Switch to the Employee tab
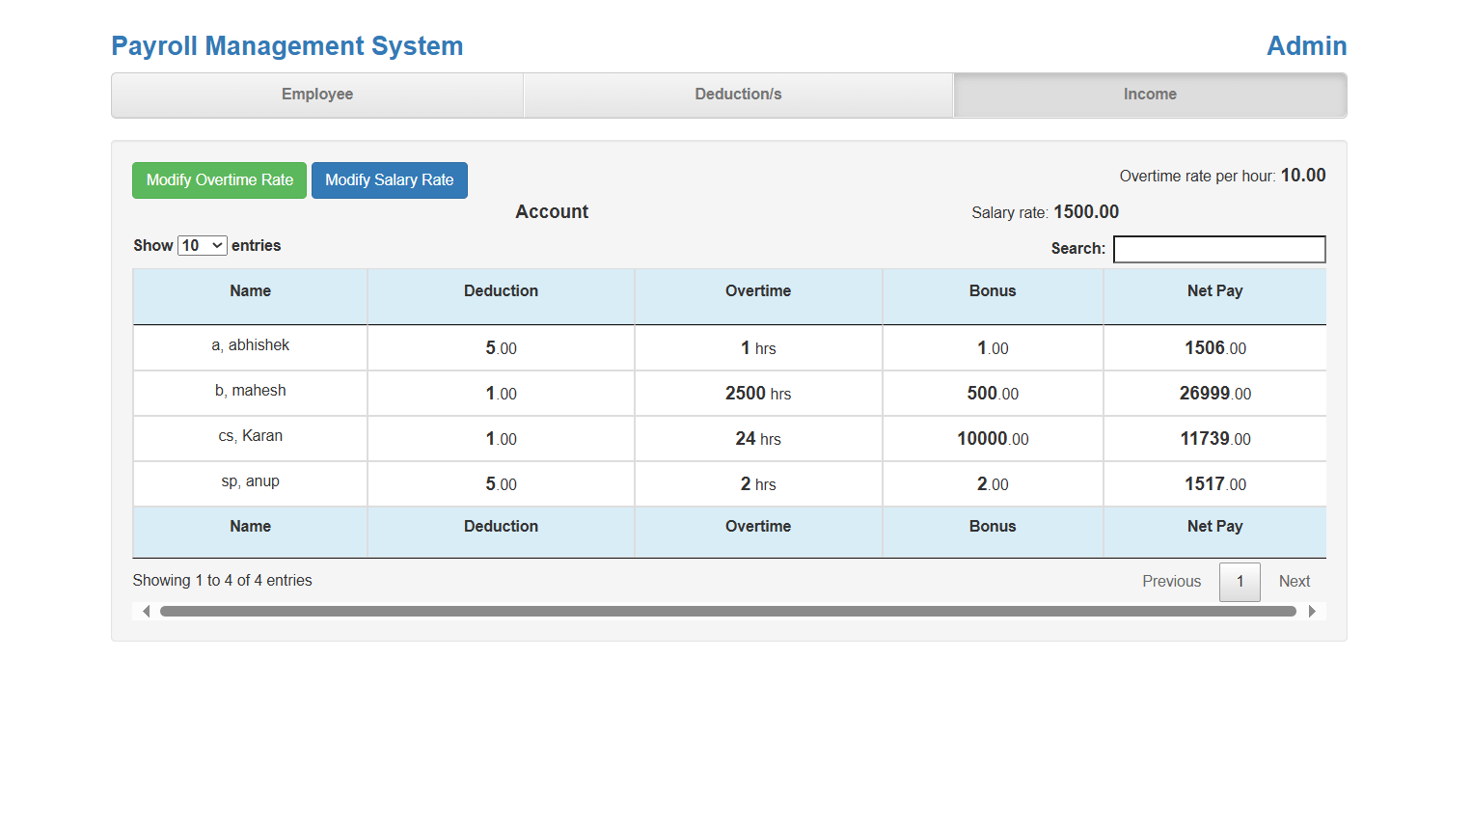Screen dimensions: 1472x823 click(317, 95)
